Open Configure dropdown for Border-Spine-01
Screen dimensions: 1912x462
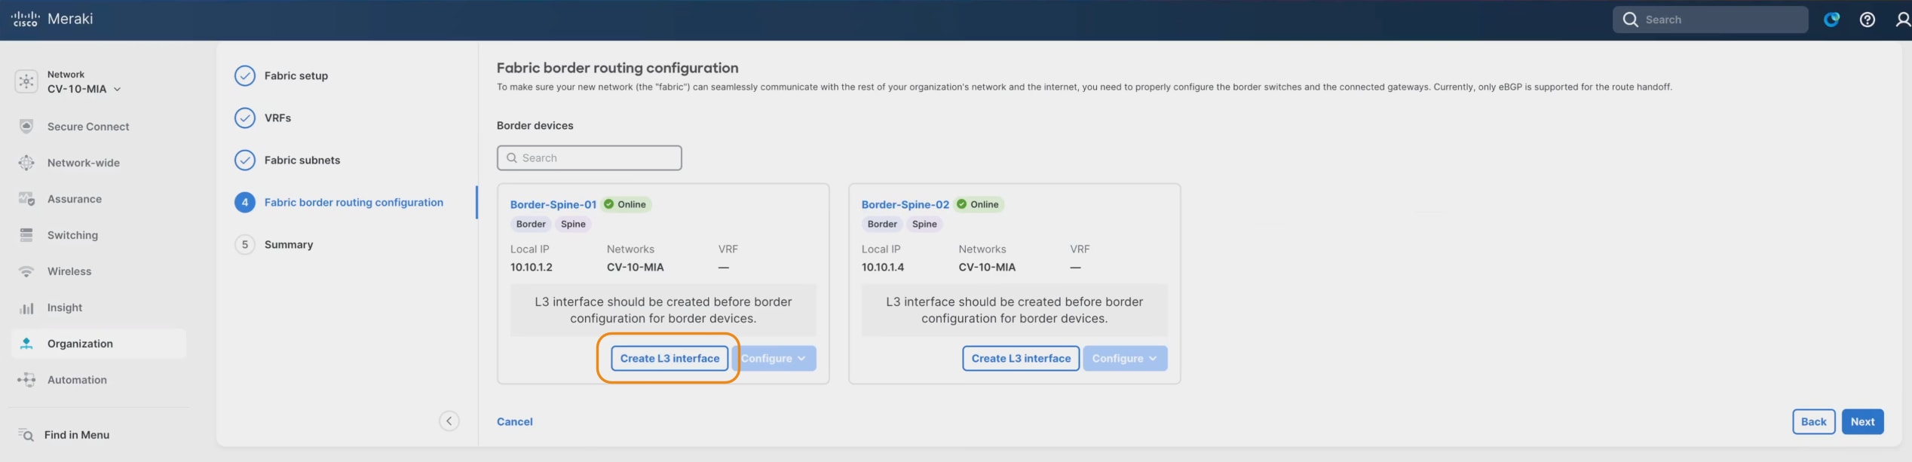(774, 358)
